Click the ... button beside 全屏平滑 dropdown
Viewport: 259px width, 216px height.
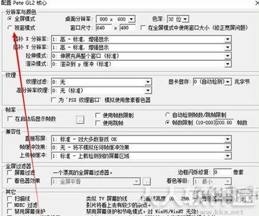(147, 182)
